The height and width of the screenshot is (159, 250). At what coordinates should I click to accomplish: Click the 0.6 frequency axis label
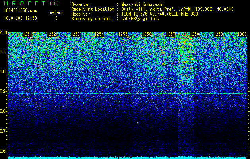coord(3,151)
